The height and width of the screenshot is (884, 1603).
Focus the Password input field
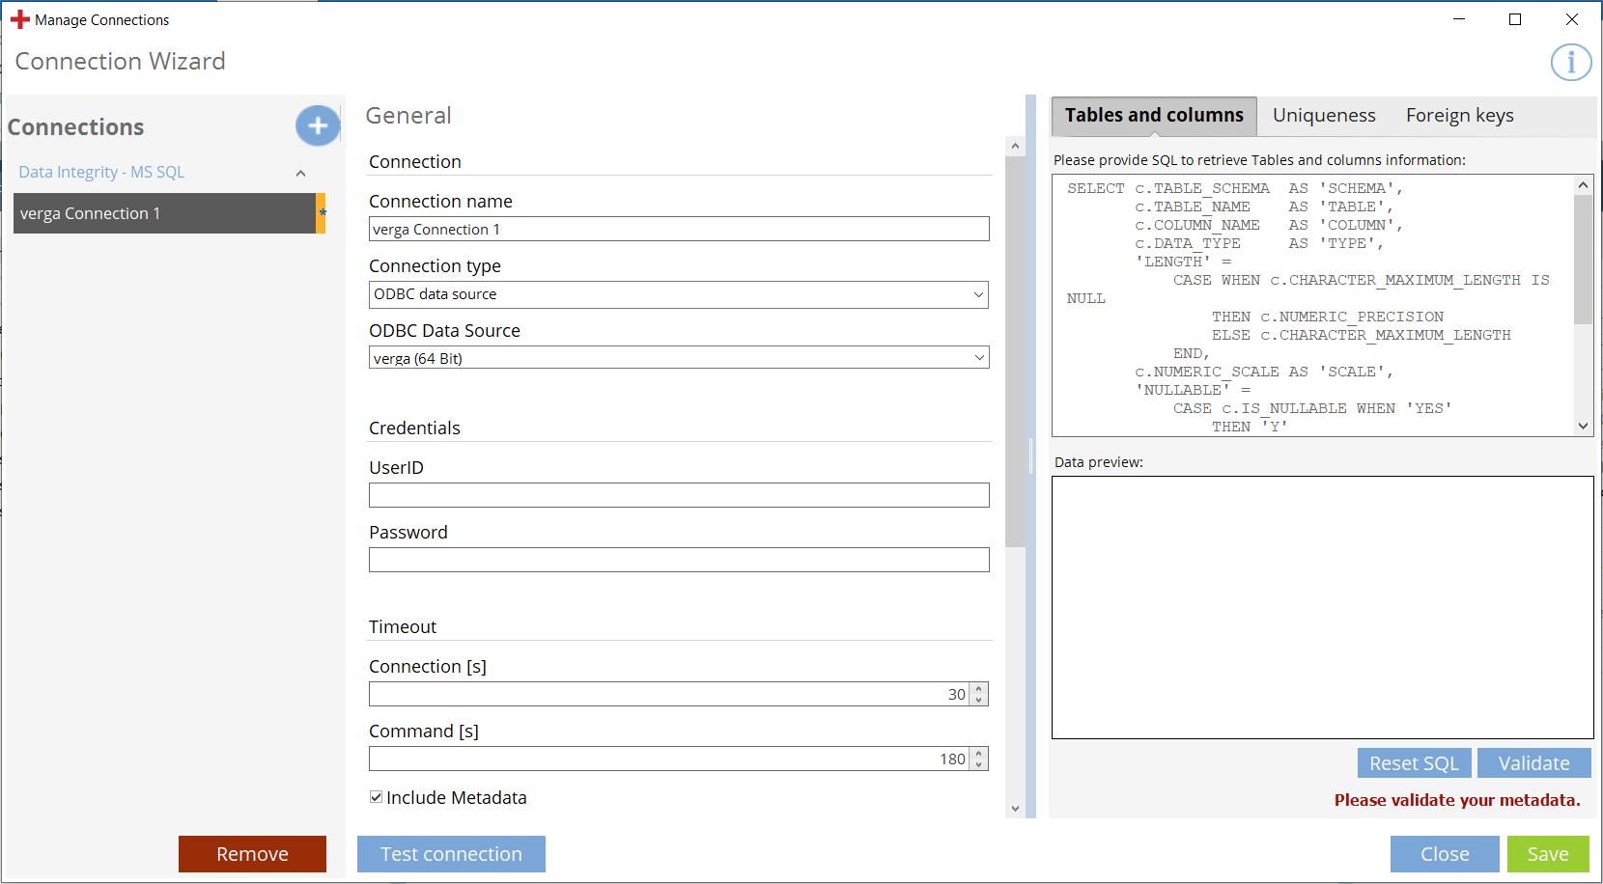click(678, 560)
